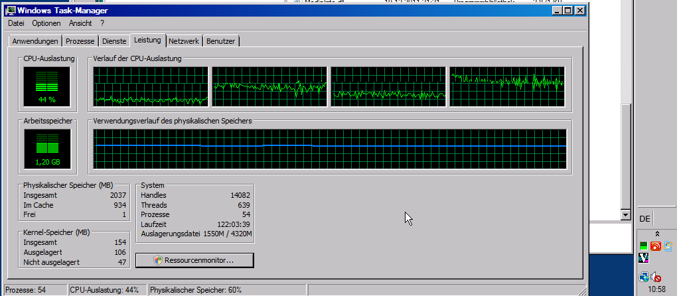Click the Physikalischer Speicher (MB) group label
Viewport: 677px width, 296px height.
[x=68, y=186]
